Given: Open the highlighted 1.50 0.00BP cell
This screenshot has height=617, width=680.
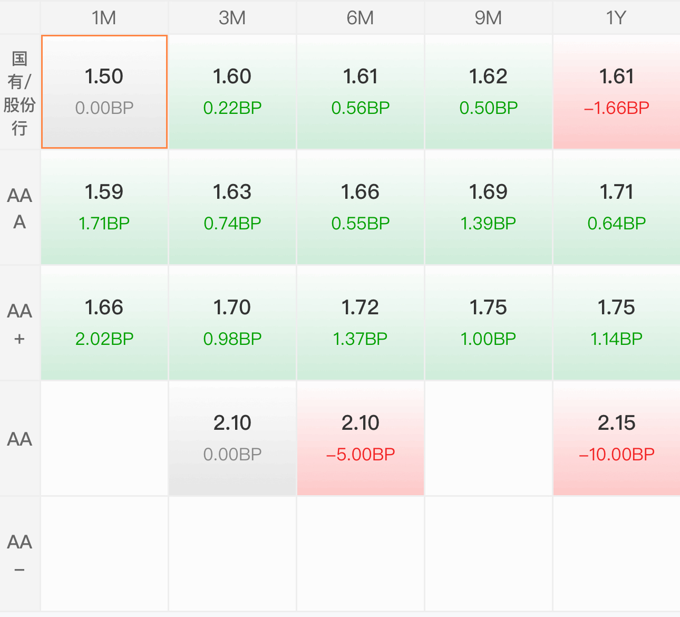Looking at the screenshot, I should tap(104, 92).
